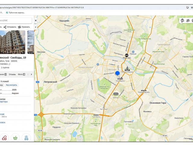Clear the search with the X button
Viewport: 193px width, 145px height.
pyautogui.click(x=36, y=21)
